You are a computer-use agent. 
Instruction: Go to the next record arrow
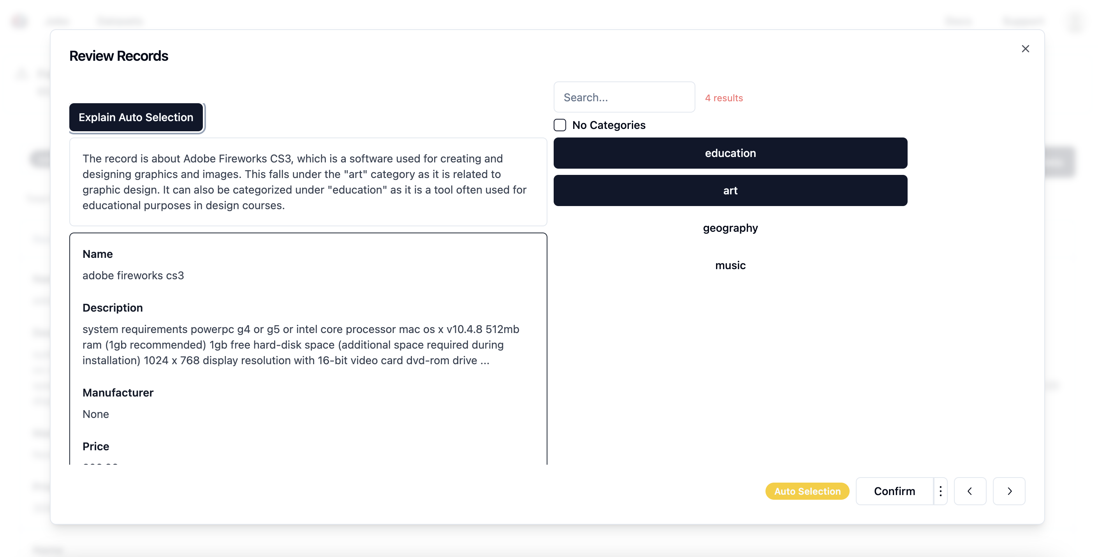(x=1009, y=491)
